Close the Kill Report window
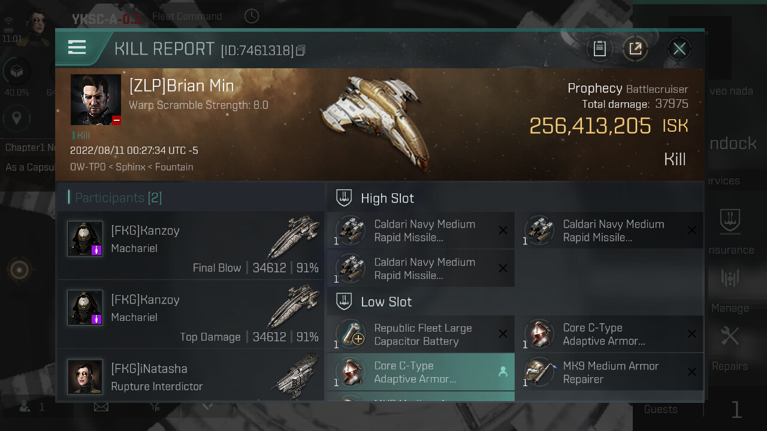 coord(679,48)
